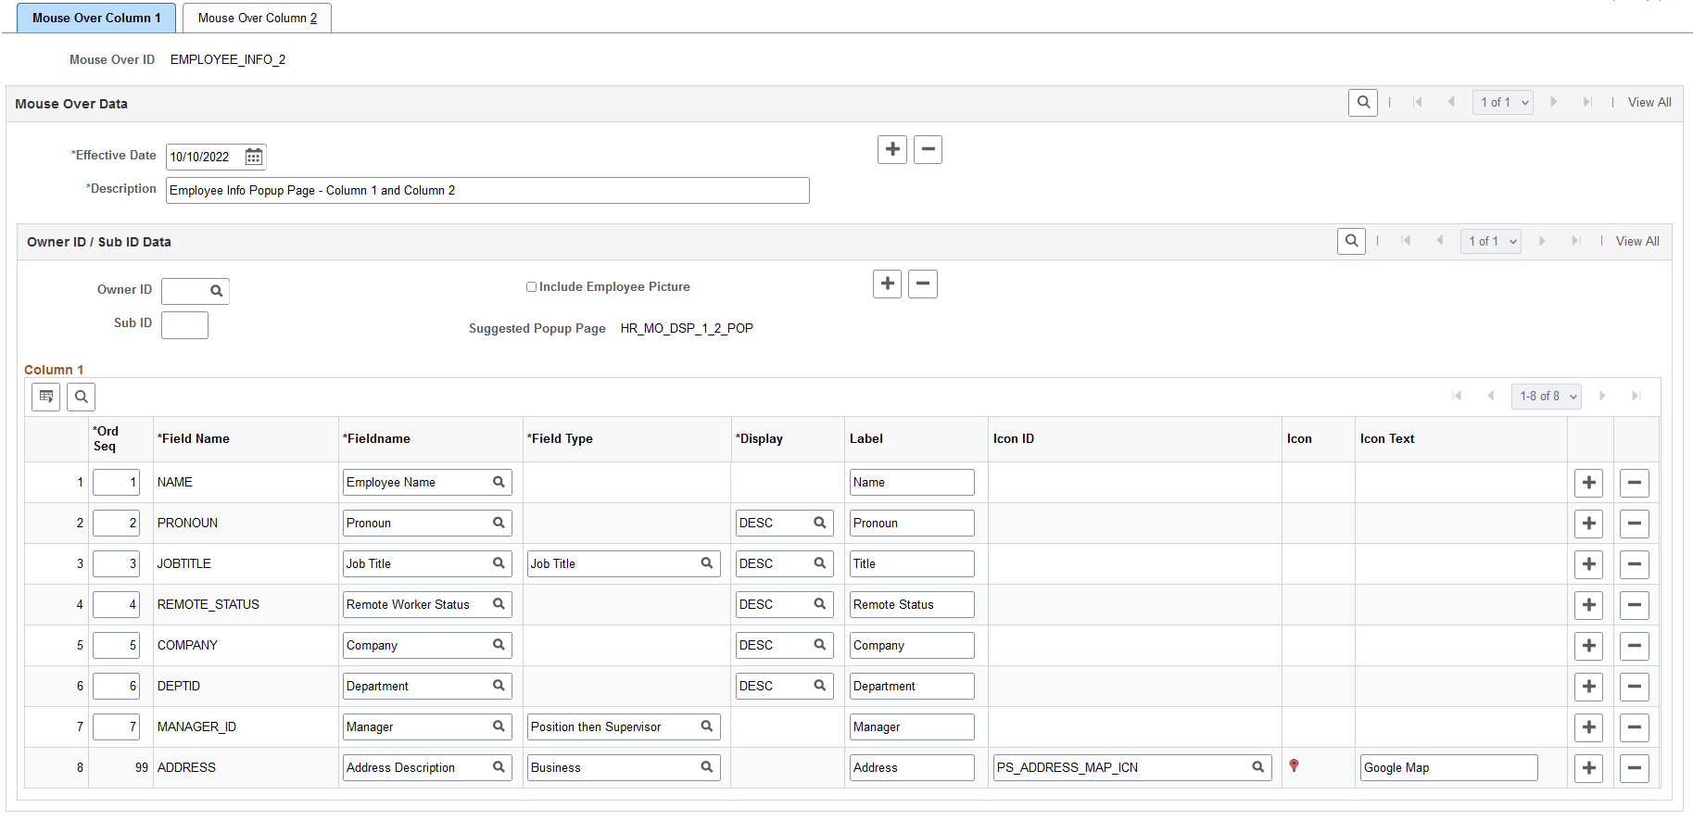Toggle the Include Employee Picture checkbox
Image resolution: width=1693 pixels, height=821 pixels.
coord(532,287)
